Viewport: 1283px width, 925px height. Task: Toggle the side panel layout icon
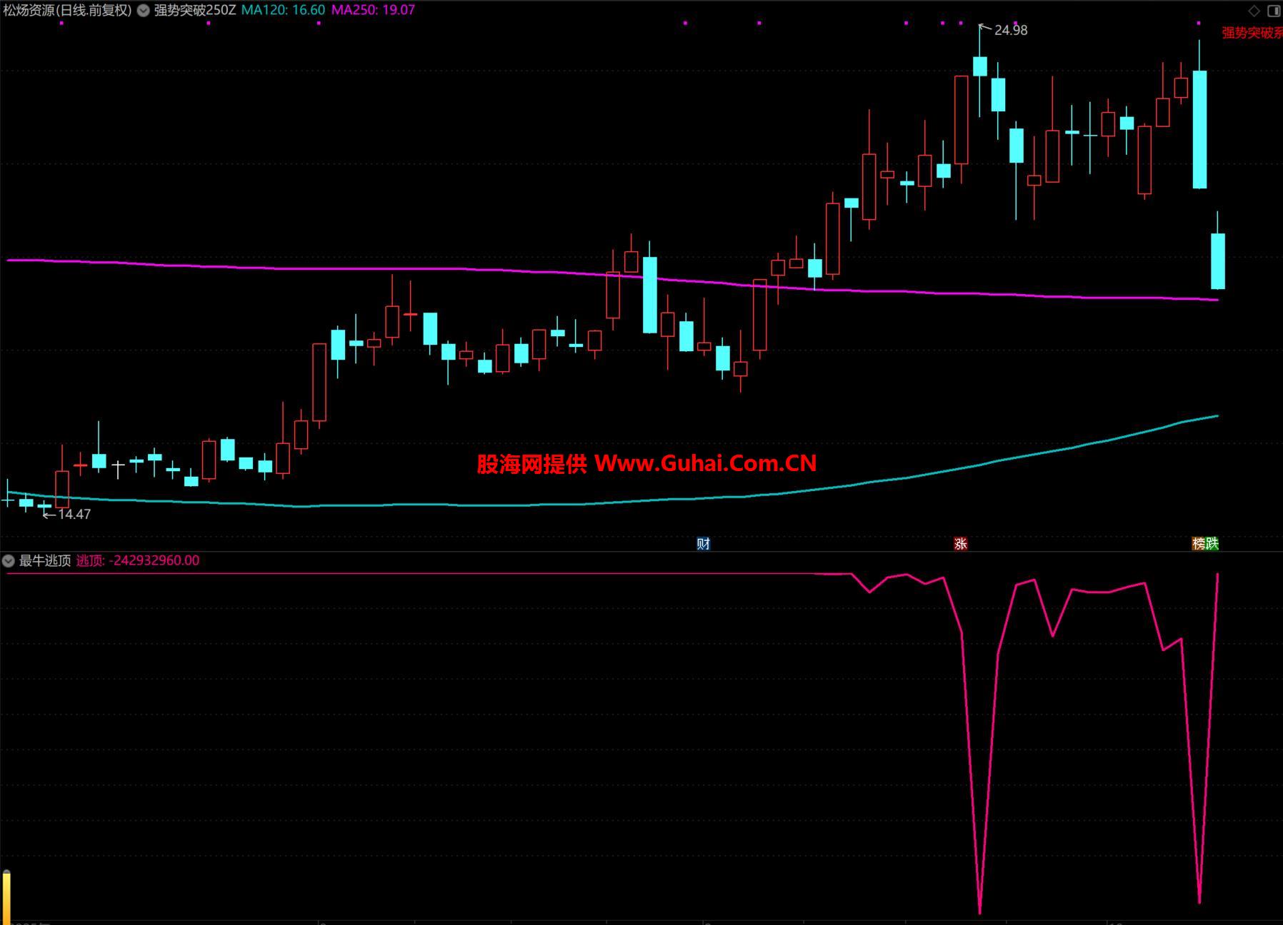(1274, 11)
